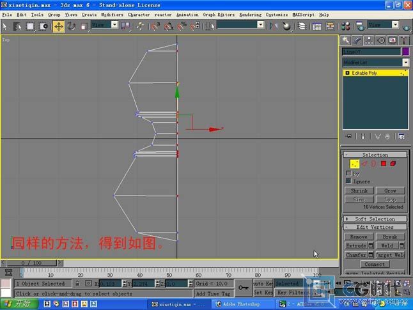
Task: Toggle Window/Crossing selection mode
Action: (x=43, y=26)
